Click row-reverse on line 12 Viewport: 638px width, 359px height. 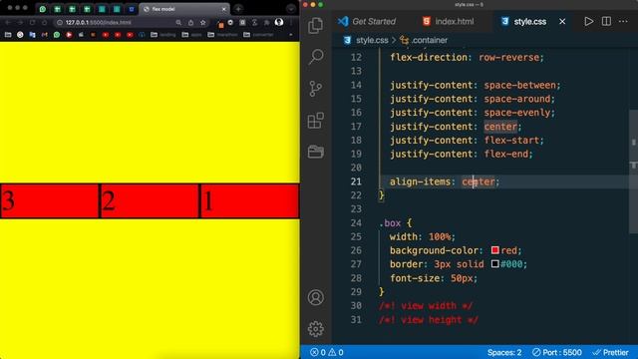[508, 58]
